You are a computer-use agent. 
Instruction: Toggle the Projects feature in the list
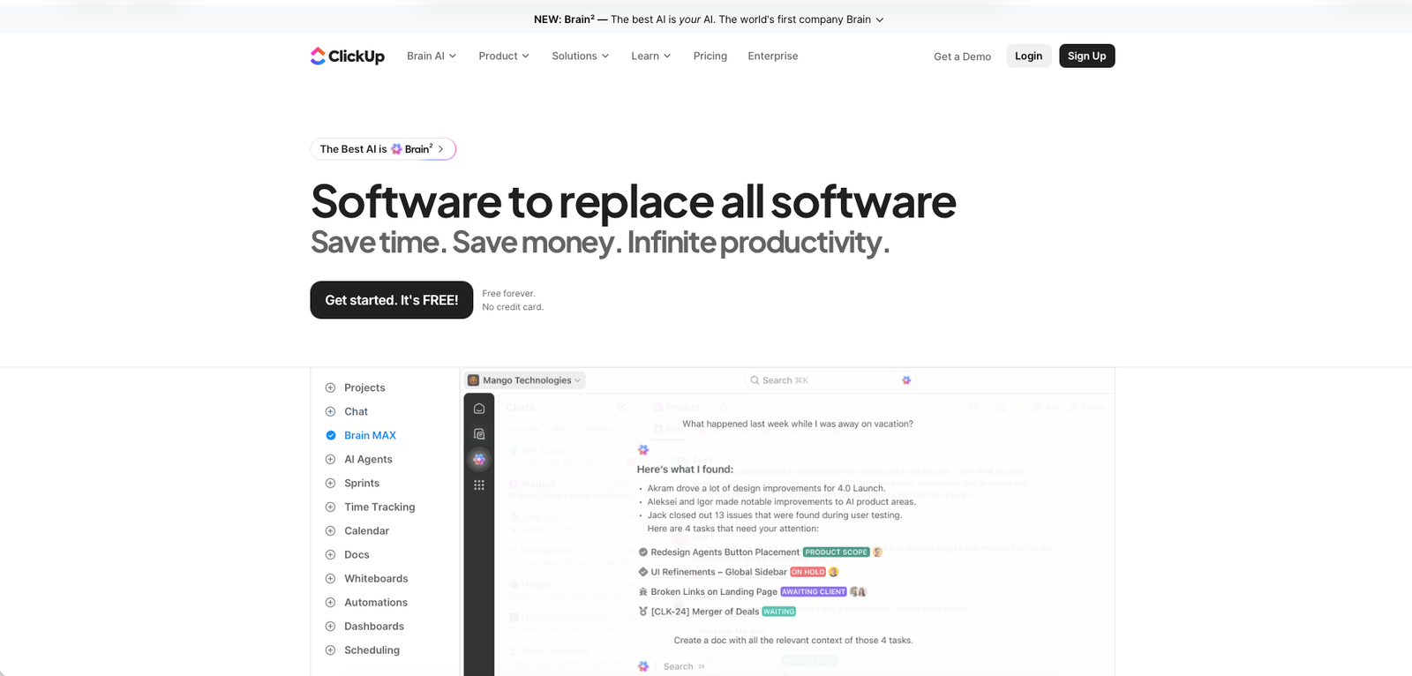pos(330,387)
